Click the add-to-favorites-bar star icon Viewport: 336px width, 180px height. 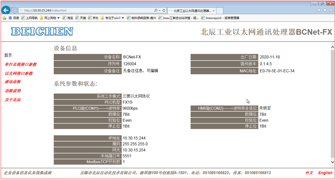point(4,18)
